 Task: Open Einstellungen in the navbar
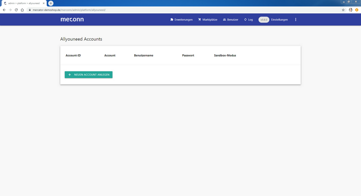(279, 20)
